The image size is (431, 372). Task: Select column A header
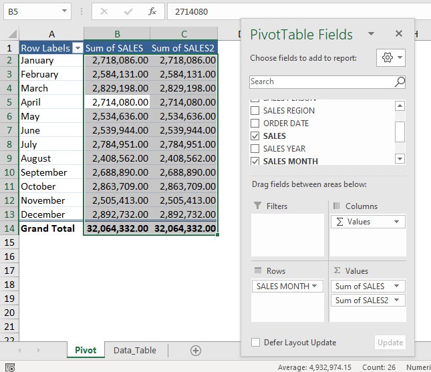51,34
